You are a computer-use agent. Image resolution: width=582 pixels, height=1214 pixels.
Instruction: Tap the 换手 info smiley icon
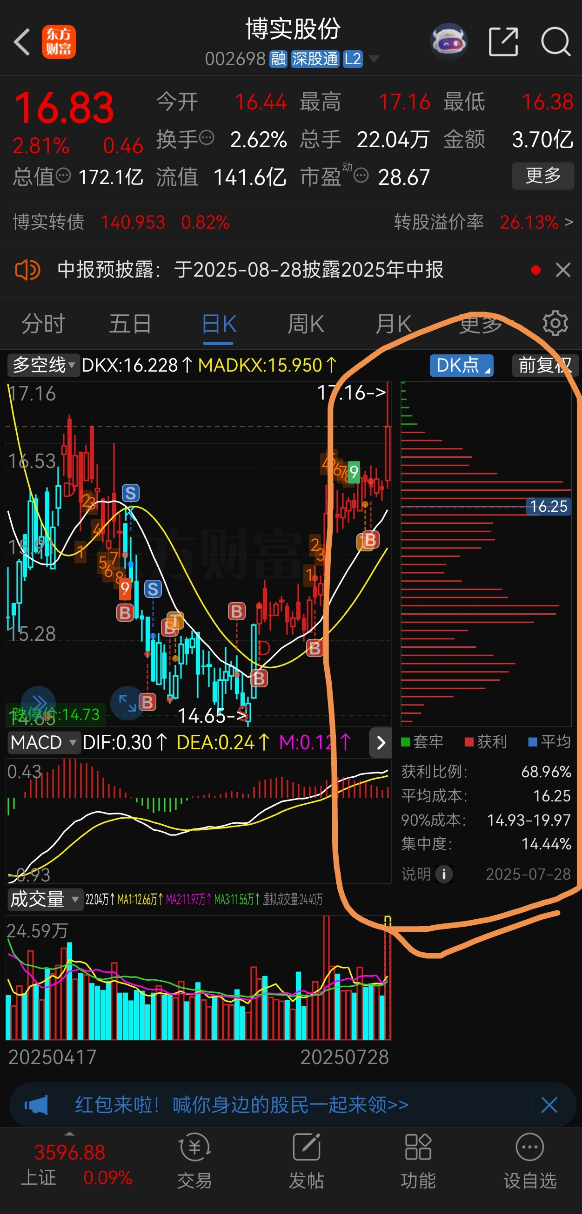point(207,138)
